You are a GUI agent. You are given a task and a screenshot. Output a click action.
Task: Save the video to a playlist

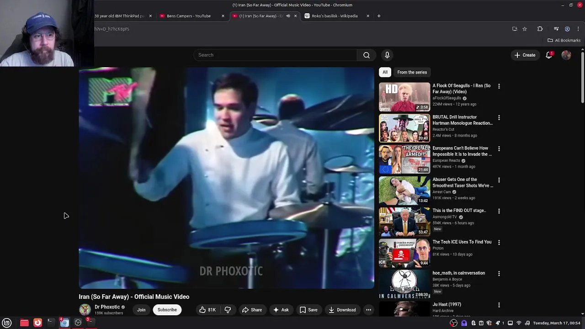pos(308,310)
